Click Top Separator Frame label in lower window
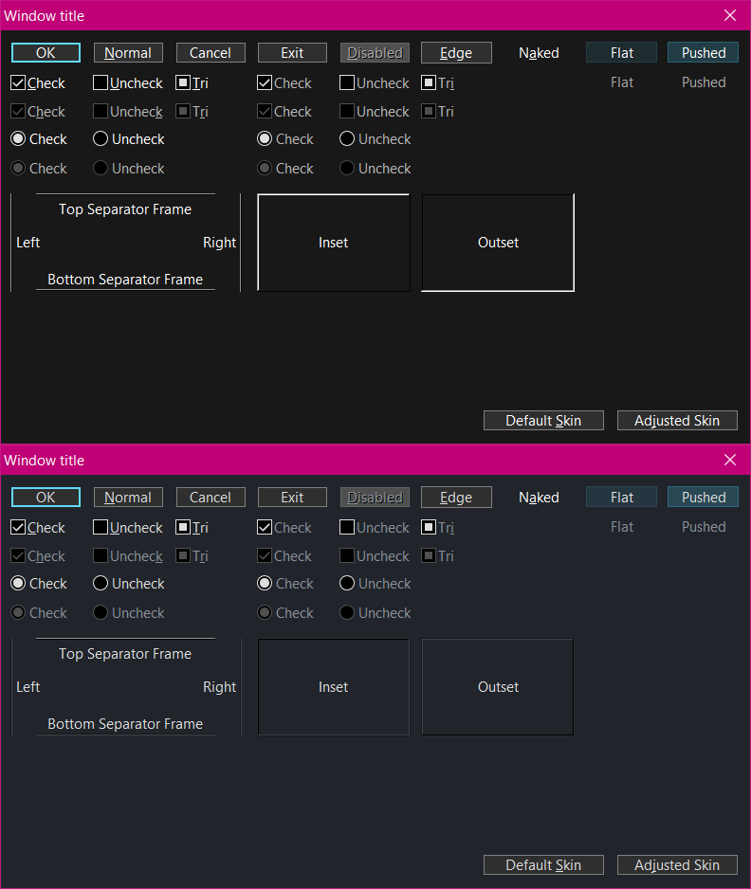Screen dimensions: 751x889 [125, 654]
